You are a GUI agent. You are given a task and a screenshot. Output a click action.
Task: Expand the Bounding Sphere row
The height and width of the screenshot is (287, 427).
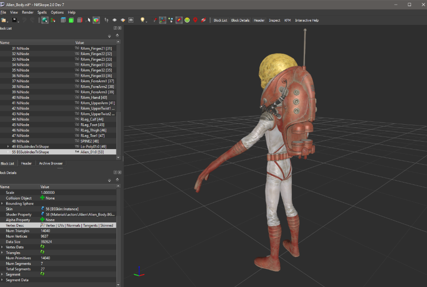tap(2, 204)
